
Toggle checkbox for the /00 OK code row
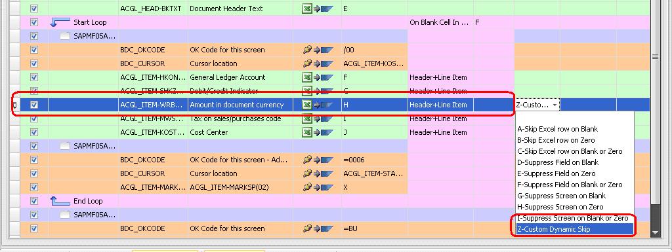[34, 50]
